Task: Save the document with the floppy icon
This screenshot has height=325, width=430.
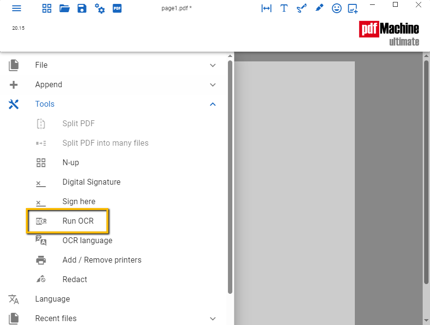Action: (82, 8)
